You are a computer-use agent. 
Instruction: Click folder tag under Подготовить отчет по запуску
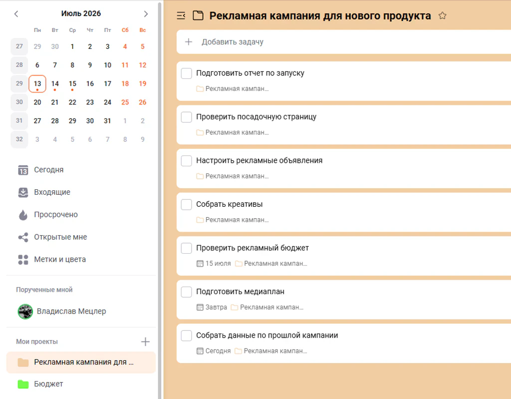tap(233, 89)
